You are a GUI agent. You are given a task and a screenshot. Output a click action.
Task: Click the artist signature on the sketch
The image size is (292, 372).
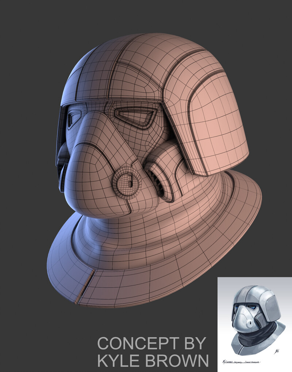pos(277,350)
